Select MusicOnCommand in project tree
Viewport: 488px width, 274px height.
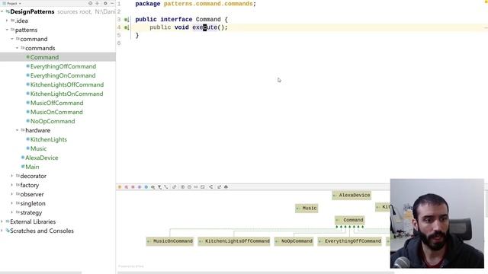56,112
